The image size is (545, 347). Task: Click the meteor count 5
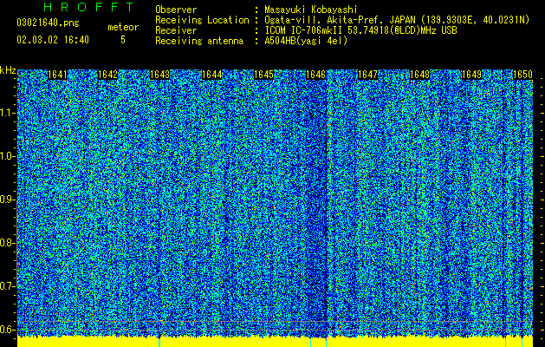[x=123, y=40]
